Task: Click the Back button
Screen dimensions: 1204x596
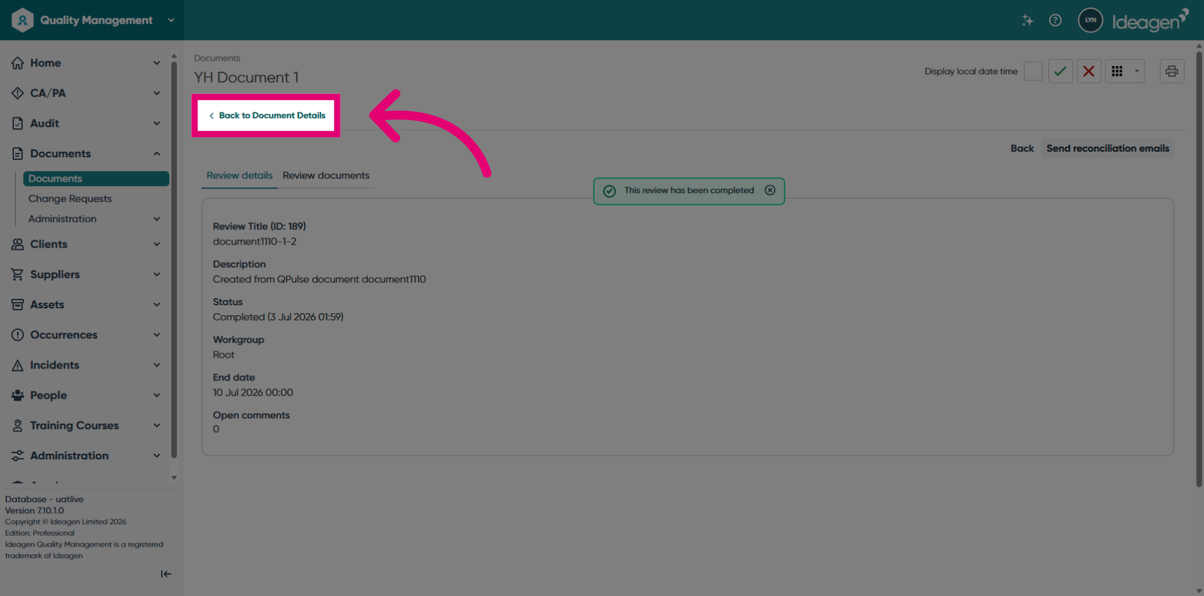Action: tap(1022, 149)
